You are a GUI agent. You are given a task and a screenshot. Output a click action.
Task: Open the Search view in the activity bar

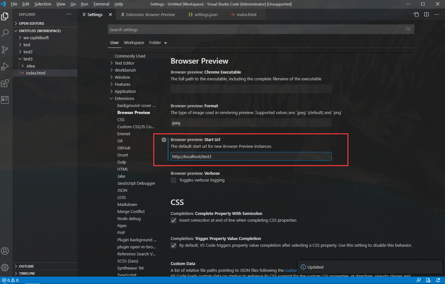click(5, 33)
